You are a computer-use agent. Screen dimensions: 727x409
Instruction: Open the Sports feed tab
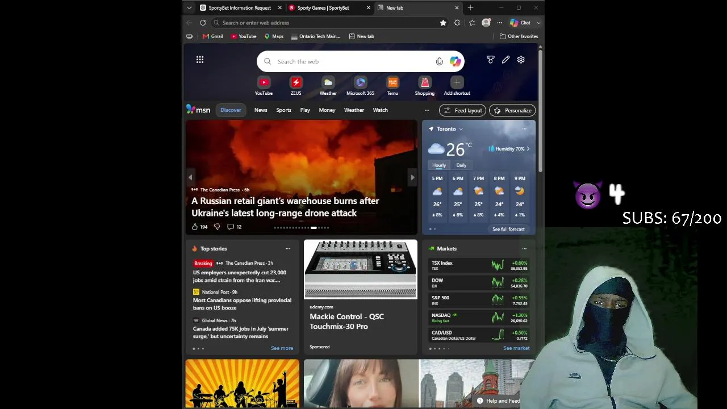tap(283, 110)
